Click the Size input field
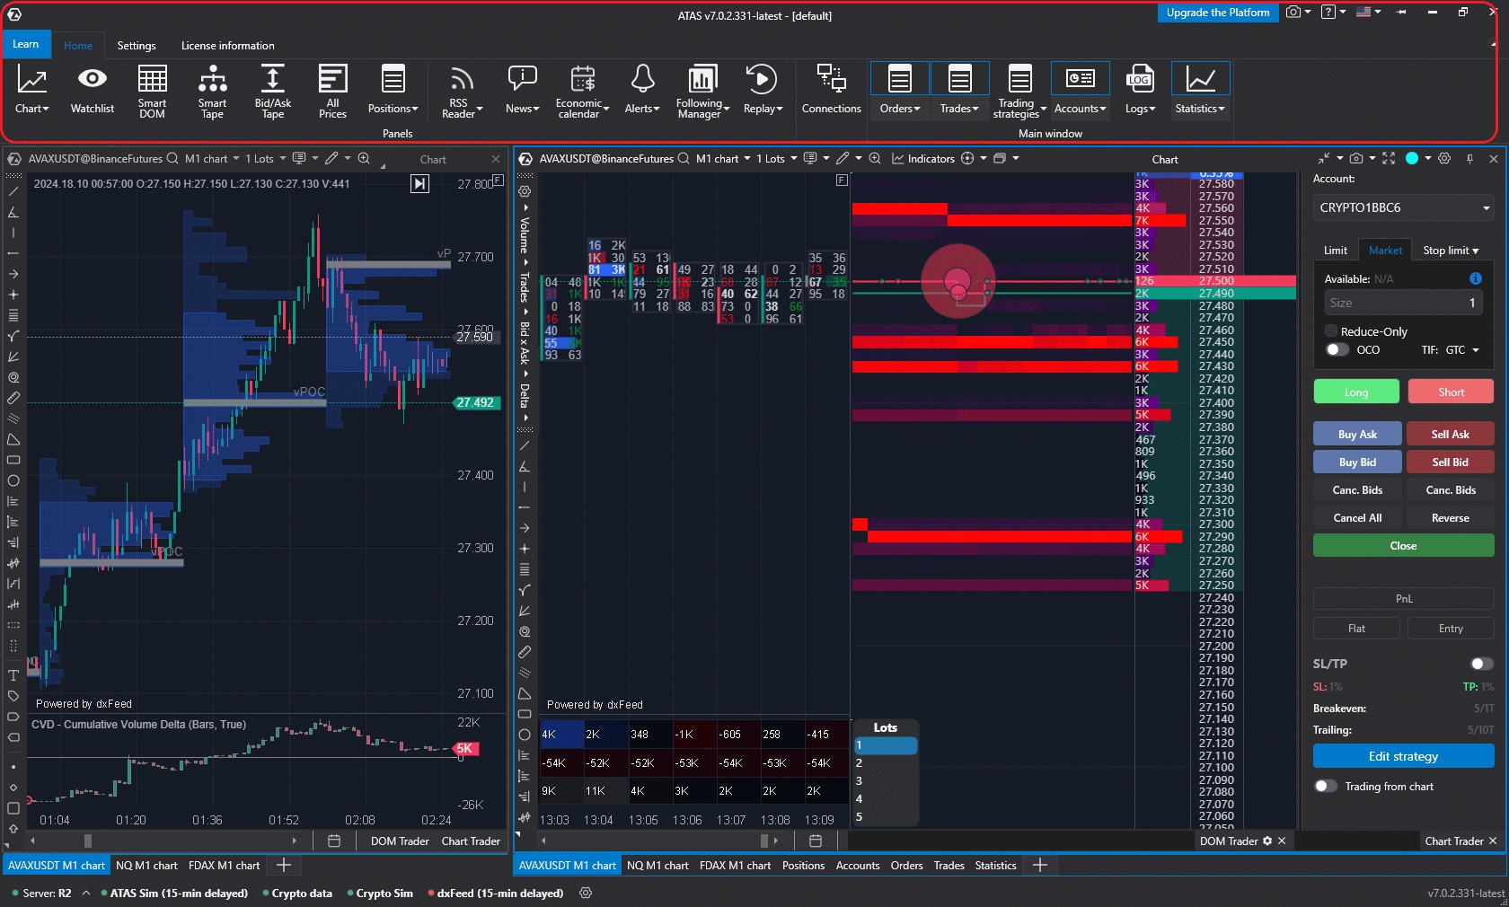The image size is (1509, 907). (x=1397, y=304)
